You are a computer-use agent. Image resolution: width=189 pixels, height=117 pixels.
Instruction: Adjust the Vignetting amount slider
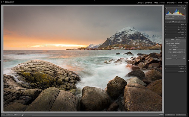click(x=176, y=59)
